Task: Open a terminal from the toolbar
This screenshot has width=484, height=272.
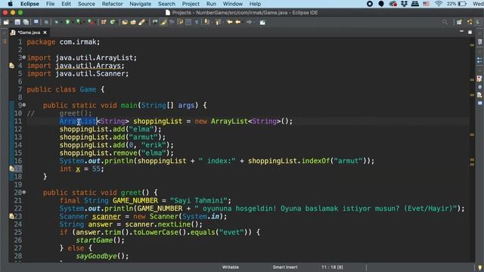Action: 36,22
